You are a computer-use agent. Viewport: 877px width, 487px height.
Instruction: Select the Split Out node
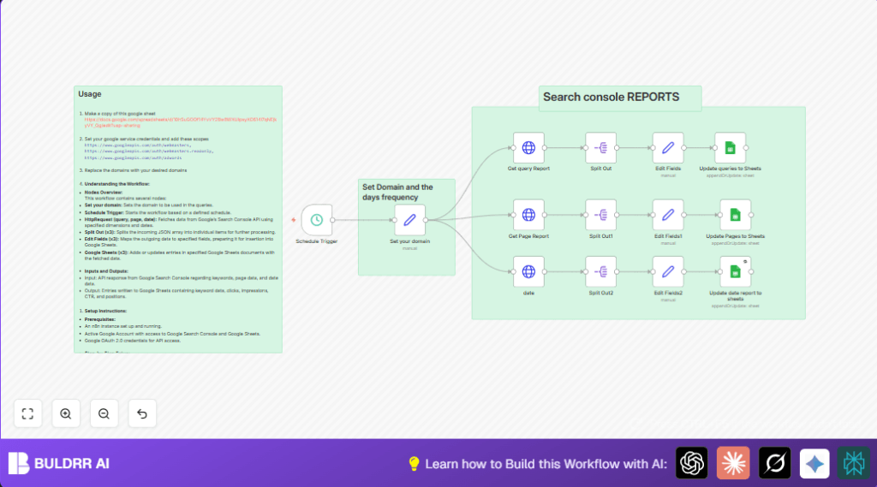click(x=600, y=147)
